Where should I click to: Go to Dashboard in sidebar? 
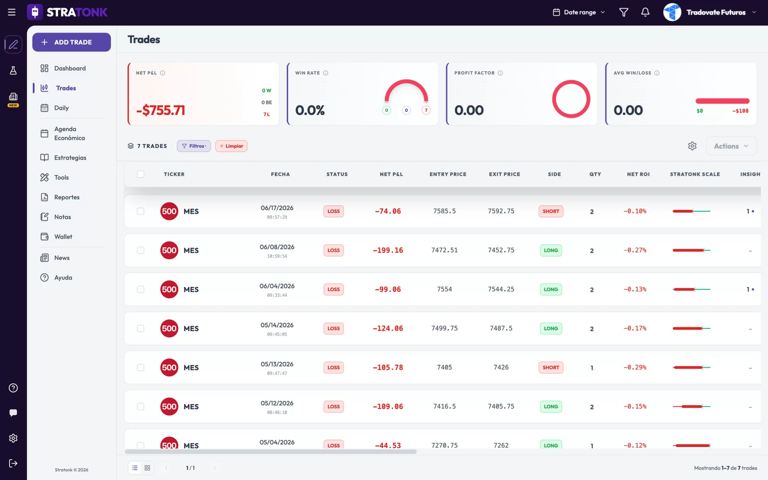70,68
